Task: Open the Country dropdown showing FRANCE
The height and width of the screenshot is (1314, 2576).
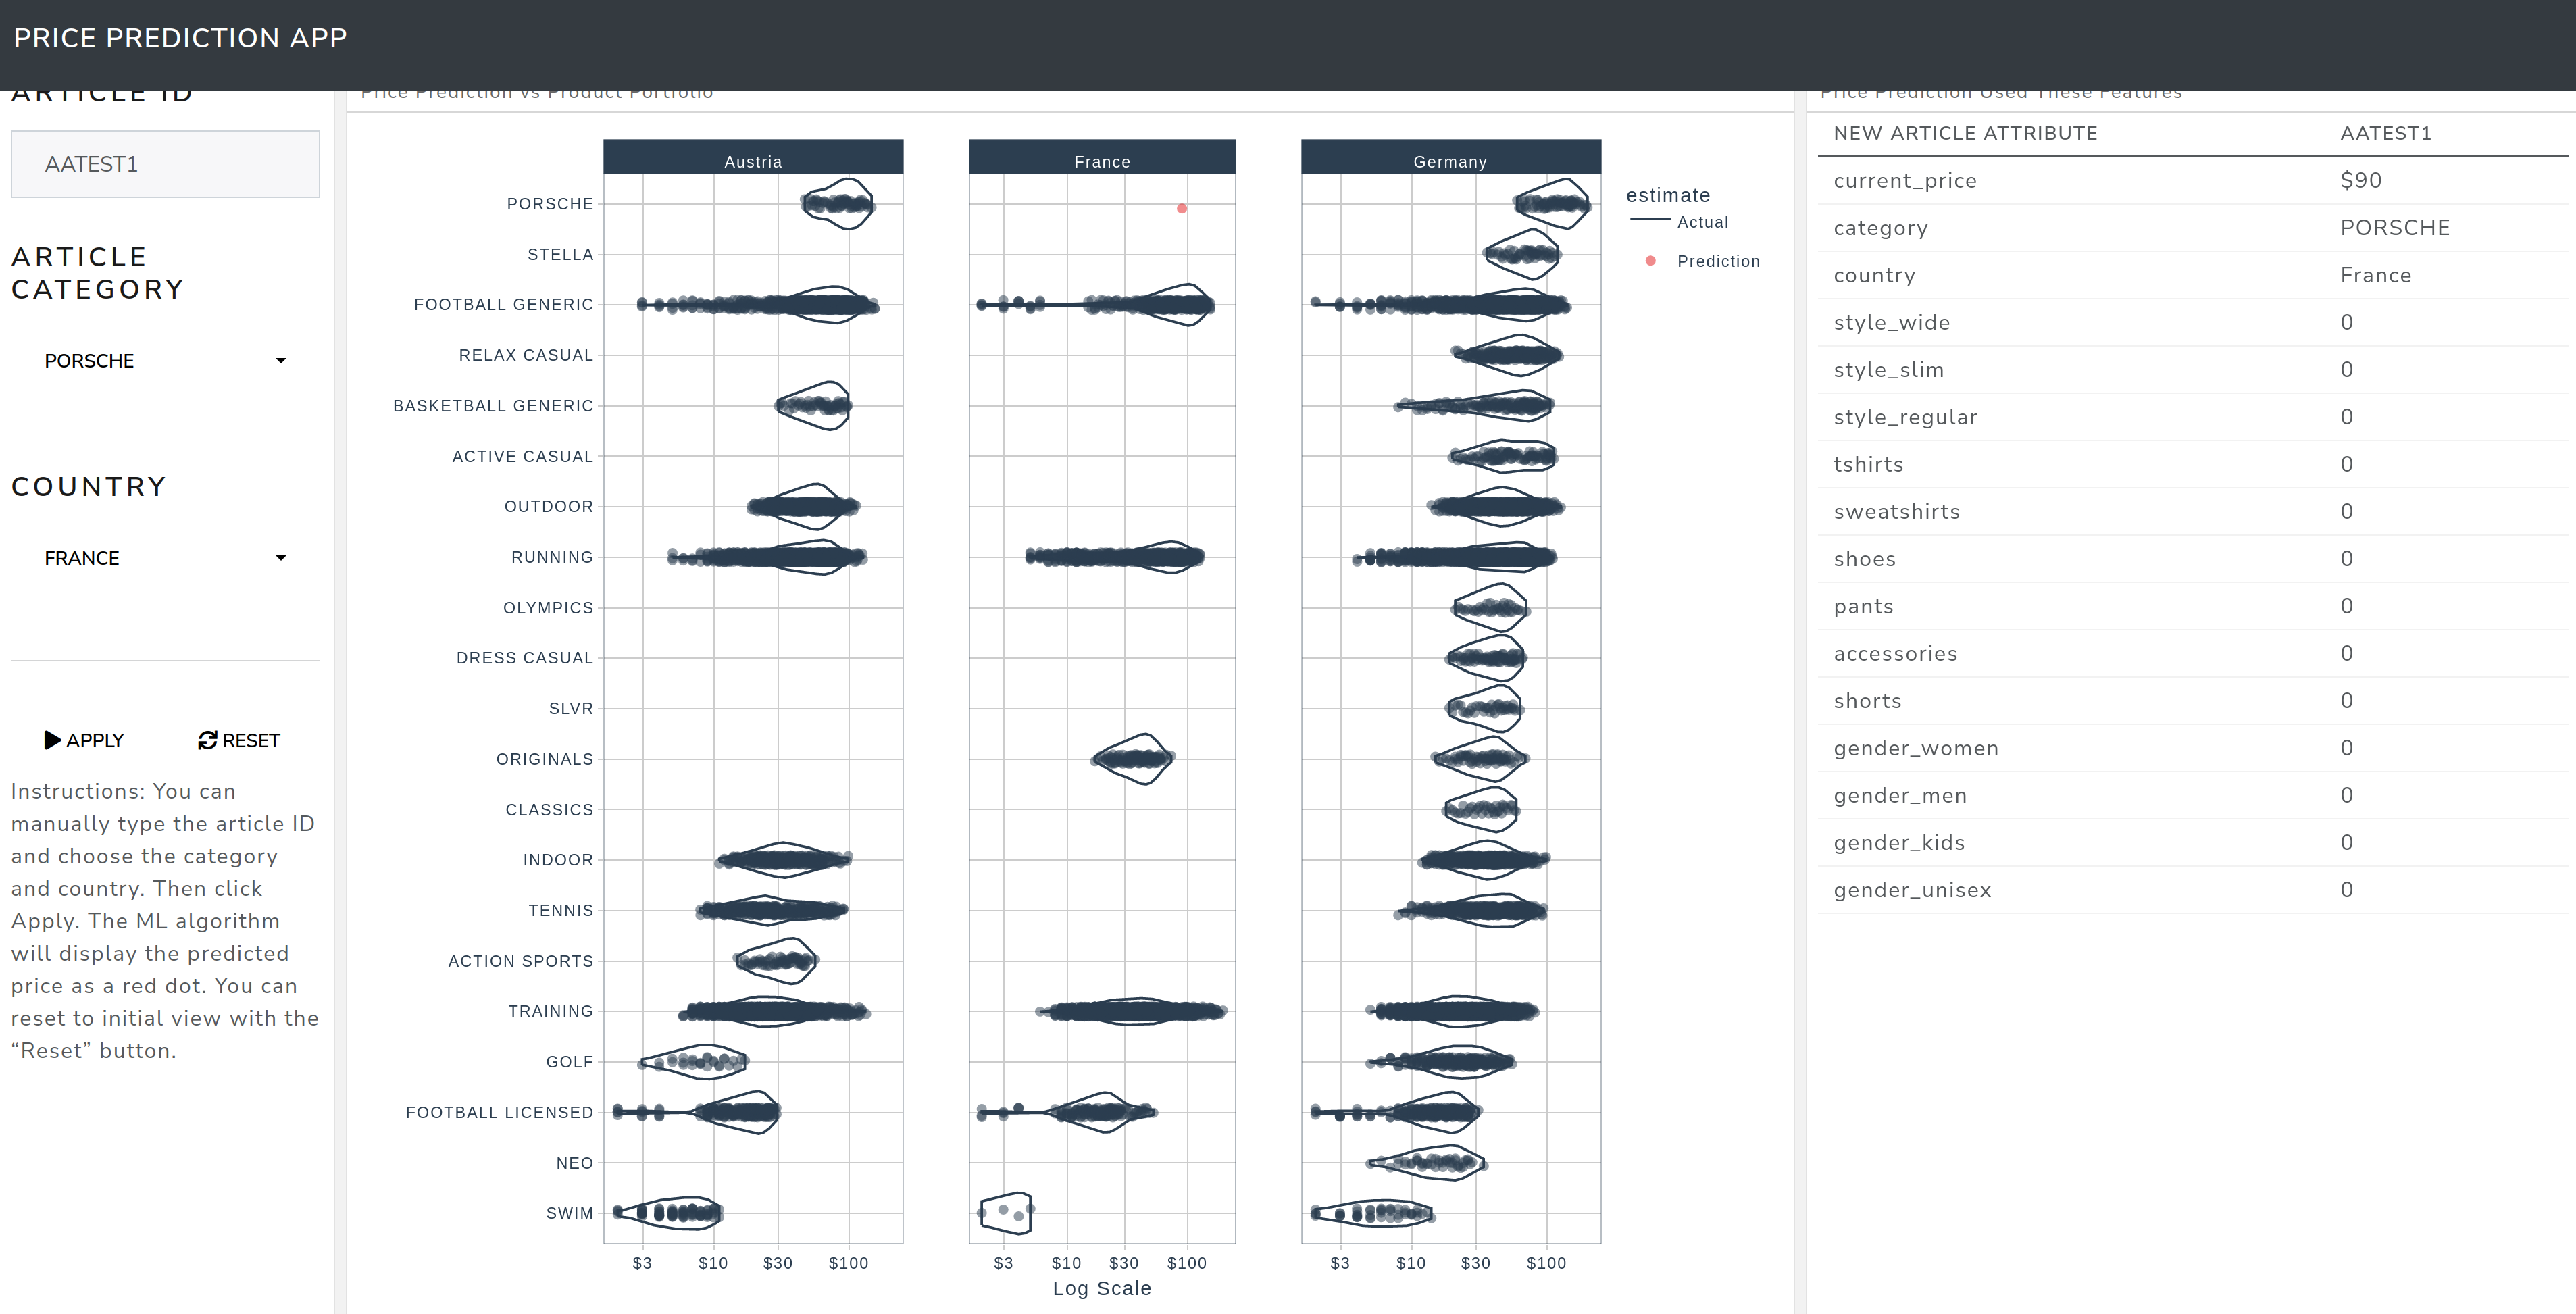Action: [165, 558]
